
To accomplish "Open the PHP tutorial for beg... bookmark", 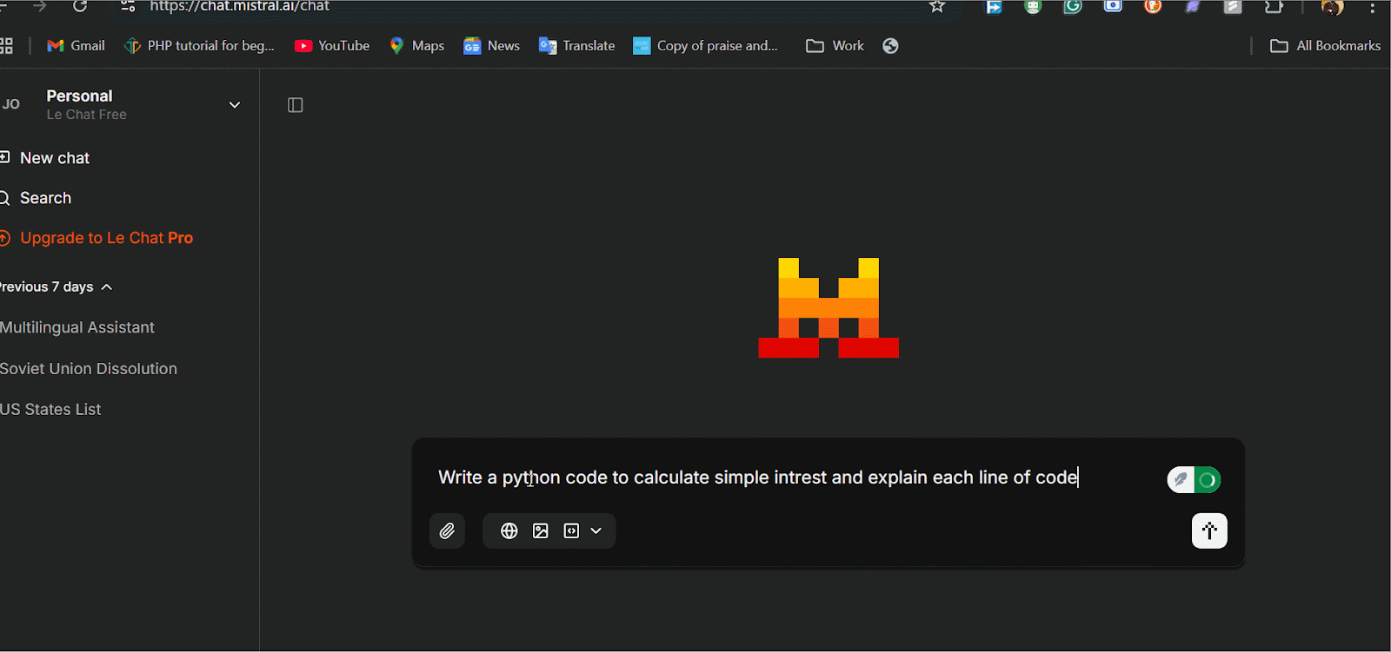I will 199,46.
